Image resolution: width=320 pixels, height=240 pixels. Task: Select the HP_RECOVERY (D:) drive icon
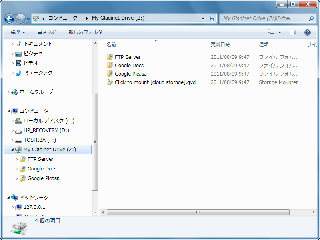[18, 132]
